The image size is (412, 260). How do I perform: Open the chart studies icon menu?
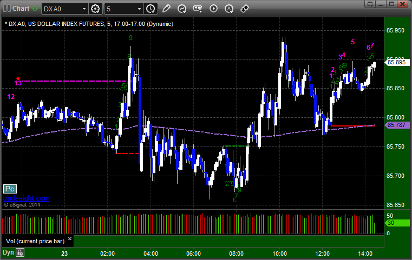click(x=182, y=9)
